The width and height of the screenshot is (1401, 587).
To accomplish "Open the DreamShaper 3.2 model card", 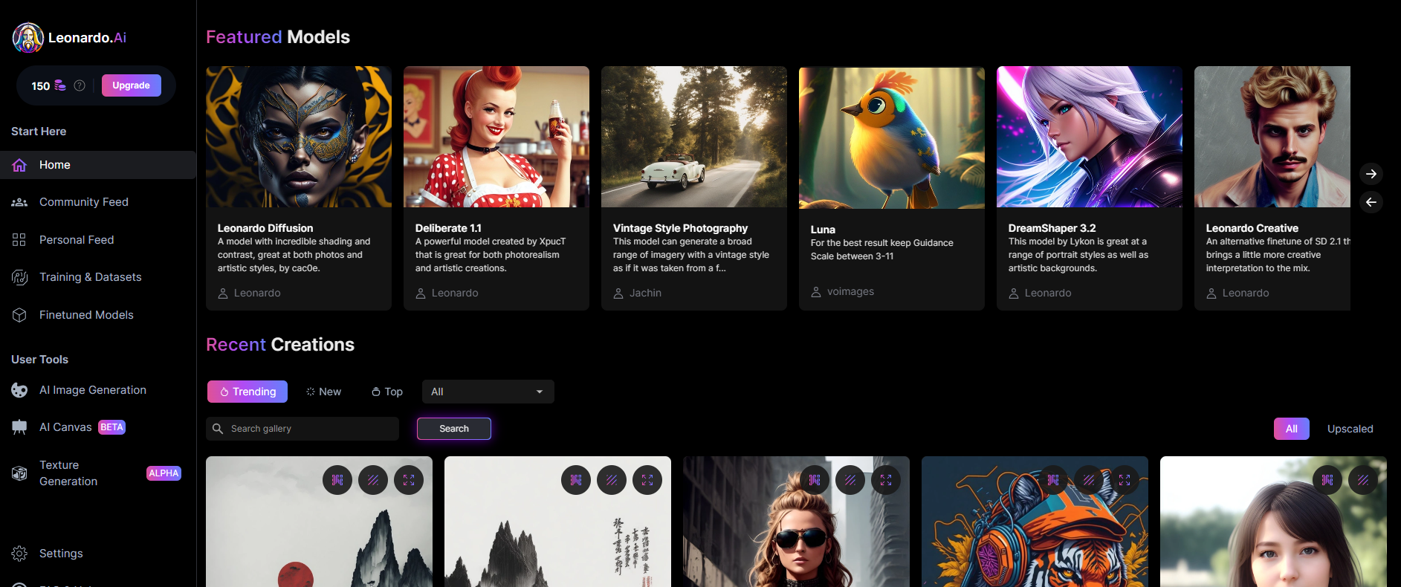I will [x=1089, y=187].
